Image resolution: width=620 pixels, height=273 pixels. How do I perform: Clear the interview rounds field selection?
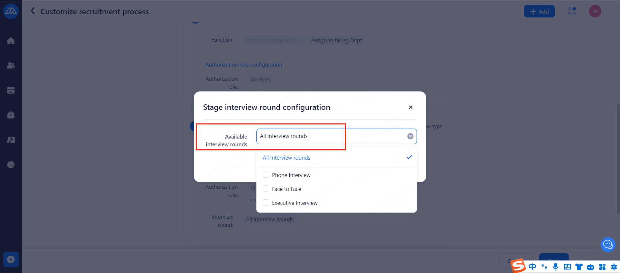click(410, 136)
